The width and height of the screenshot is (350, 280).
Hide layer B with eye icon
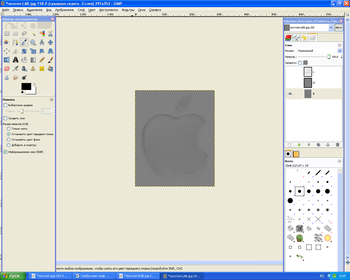[x=290, y=94]
